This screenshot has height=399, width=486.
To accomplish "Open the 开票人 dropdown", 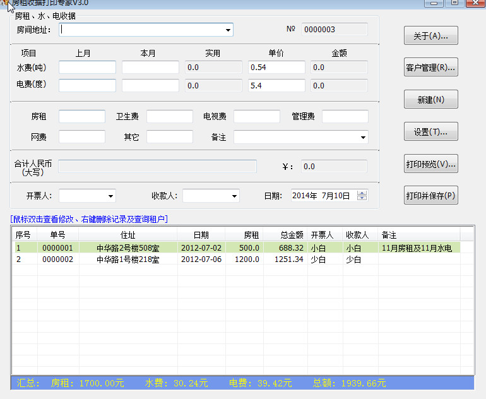I will point(110,196).
